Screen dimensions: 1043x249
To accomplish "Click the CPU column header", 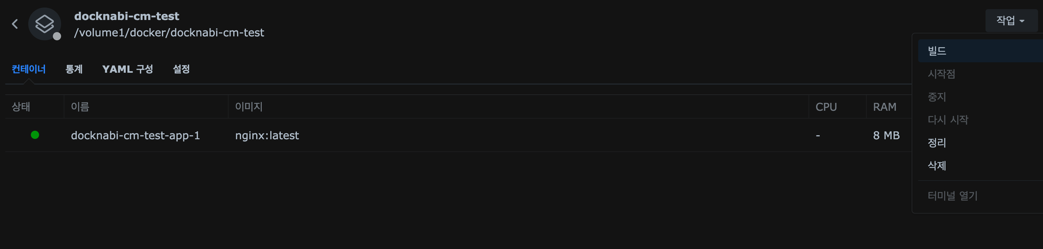I will coord(826,107).
